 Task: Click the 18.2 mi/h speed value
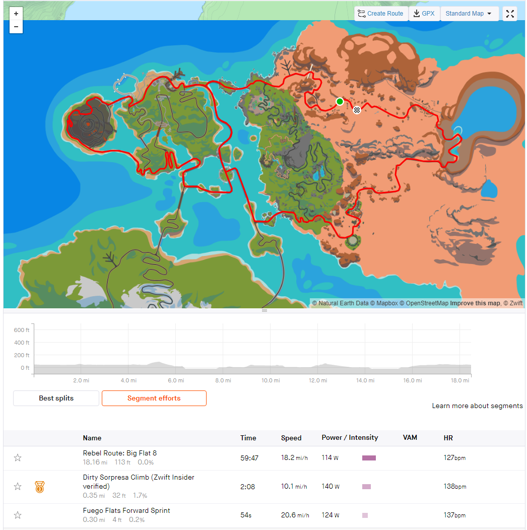coord(294,457)
